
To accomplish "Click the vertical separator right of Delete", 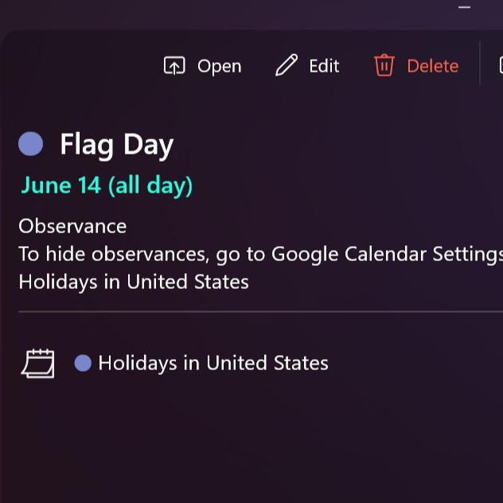I will (480, 64).
